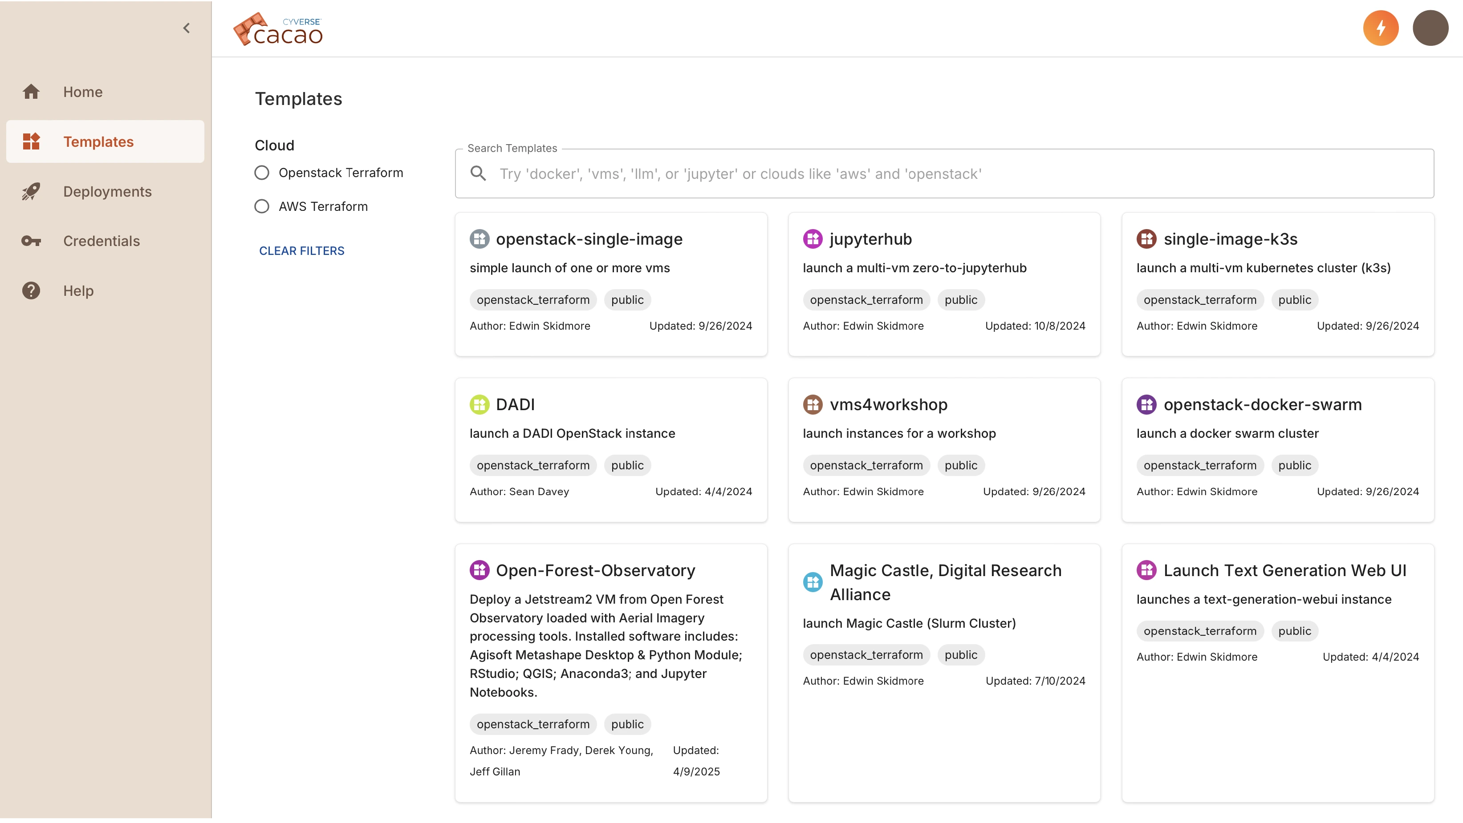The width and height of the screenshot is (1463, 823).
Task: Click the openstack-single-image template icon
Action: tap(480, 239)
